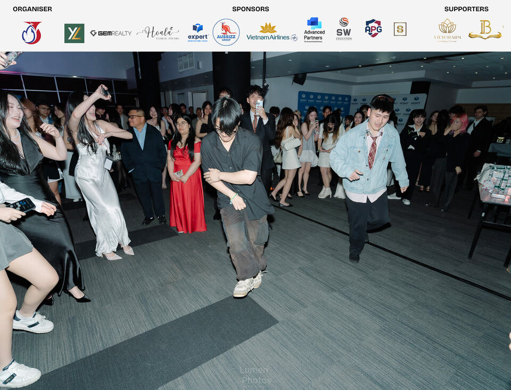The image size is (511, 390).
Task: Open the Vietcharm supporter logo
Action: point(448,30)
